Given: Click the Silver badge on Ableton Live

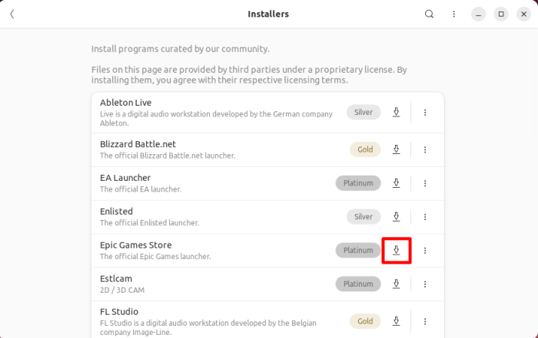Looking at the screenshot, I should (364, 112).
